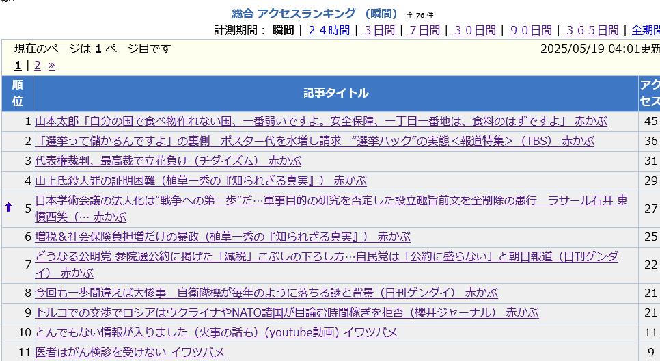The width and height of the screenshot is (660, 361).
Task: Click access count 29 for rank 4
Action: point(650,180)
